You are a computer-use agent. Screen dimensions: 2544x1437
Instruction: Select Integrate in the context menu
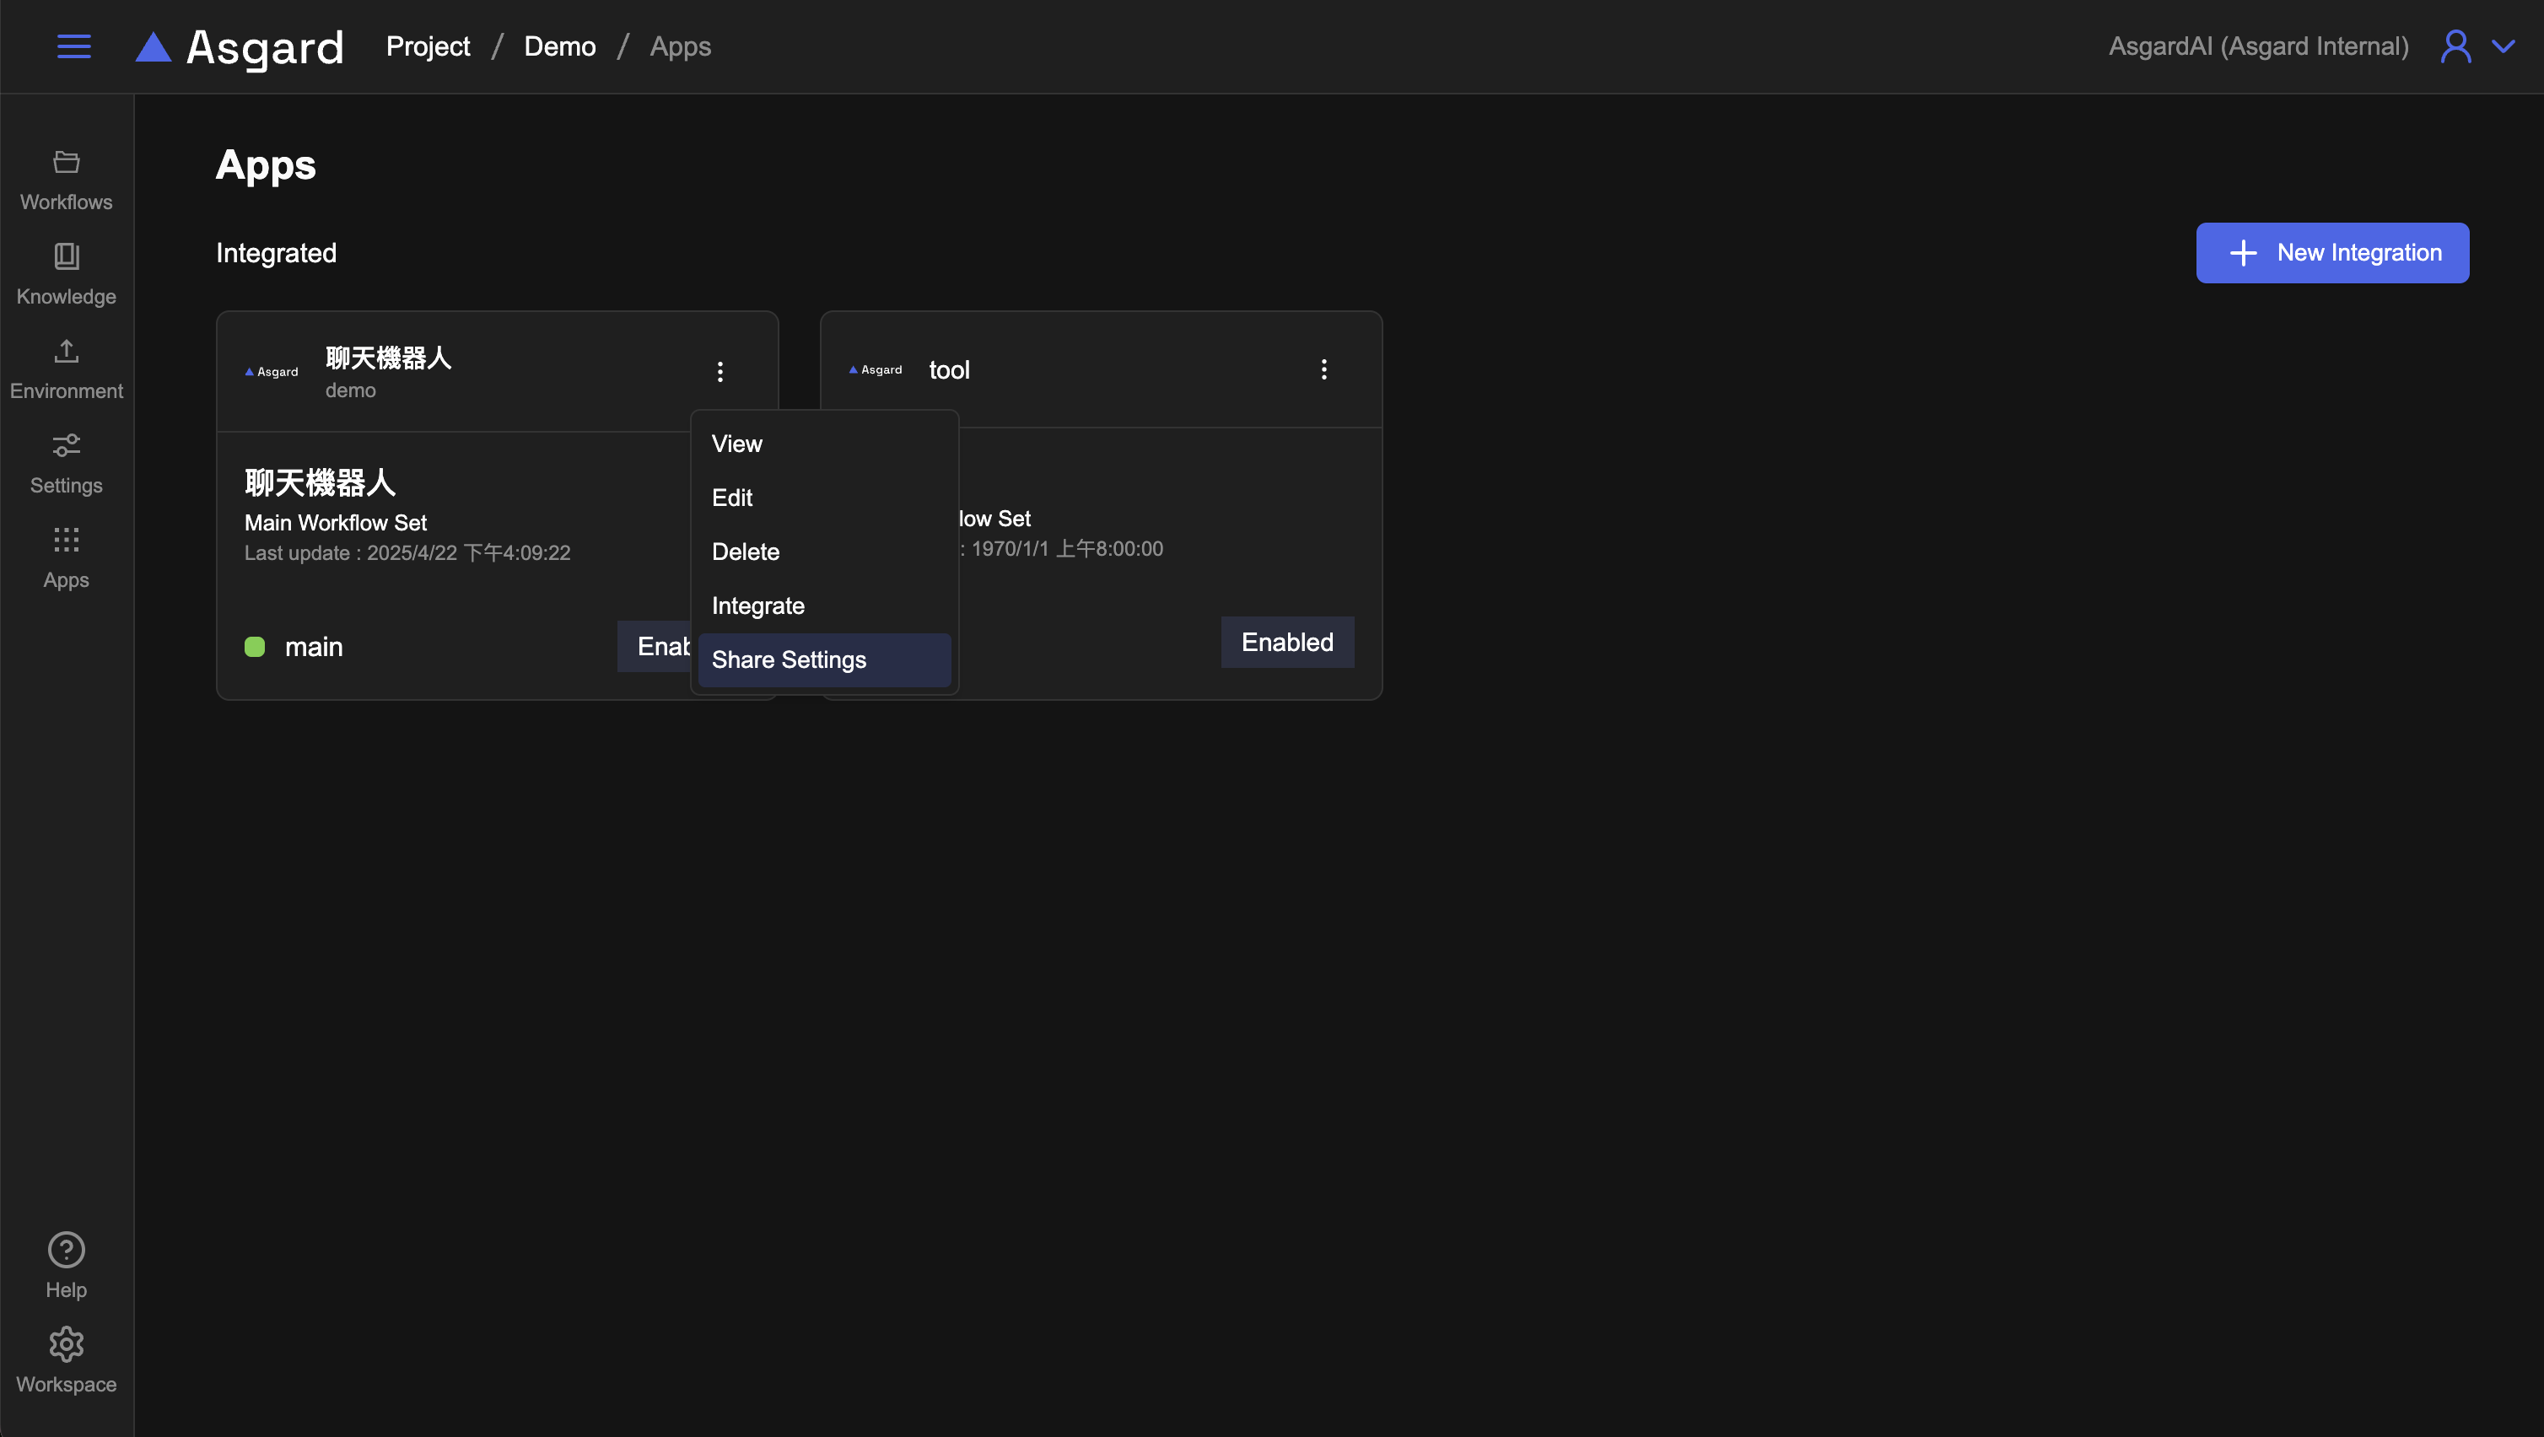click(757, 605)
